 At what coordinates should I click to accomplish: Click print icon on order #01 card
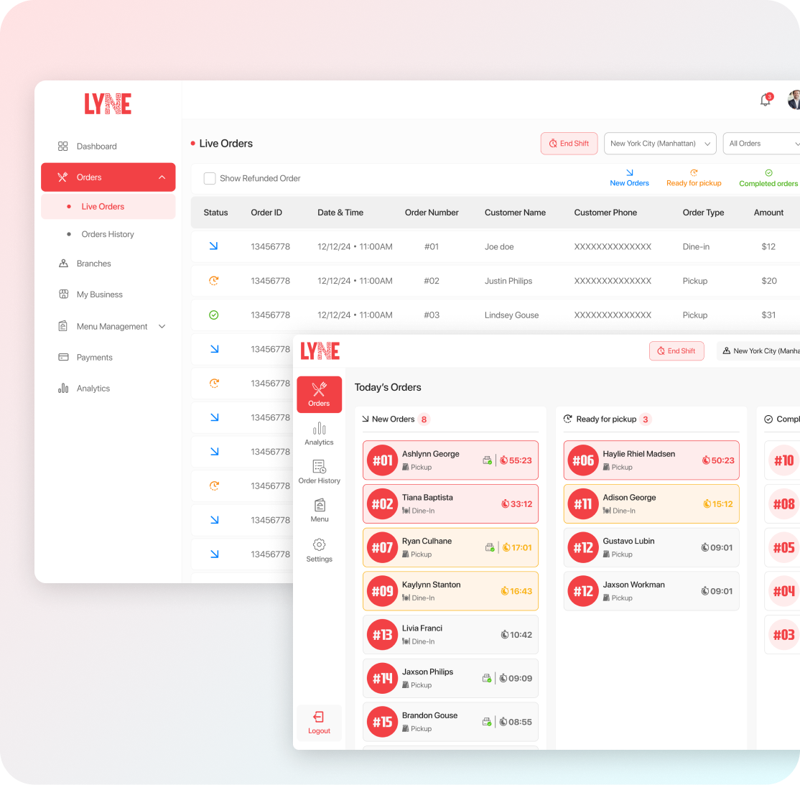point(487,460)
